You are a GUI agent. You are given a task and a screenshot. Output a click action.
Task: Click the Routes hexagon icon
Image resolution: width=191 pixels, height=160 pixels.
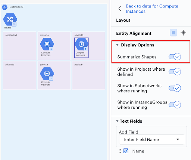10,19
